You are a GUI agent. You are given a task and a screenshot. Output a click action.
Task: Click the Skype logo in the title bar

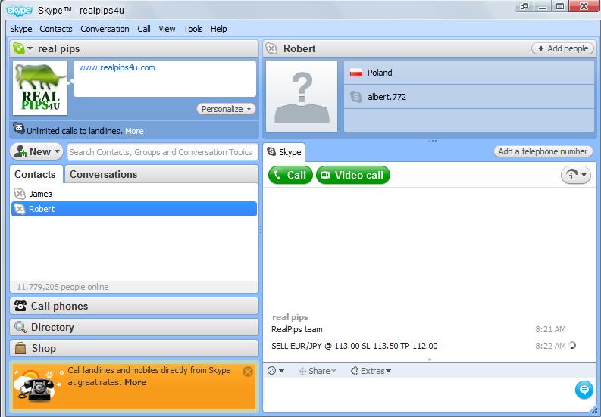[x=19, y=11]
